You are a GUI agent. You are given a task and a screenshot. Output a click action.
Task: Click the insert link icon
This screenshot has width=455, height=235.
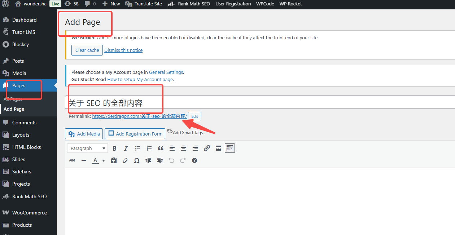(207, 148)
